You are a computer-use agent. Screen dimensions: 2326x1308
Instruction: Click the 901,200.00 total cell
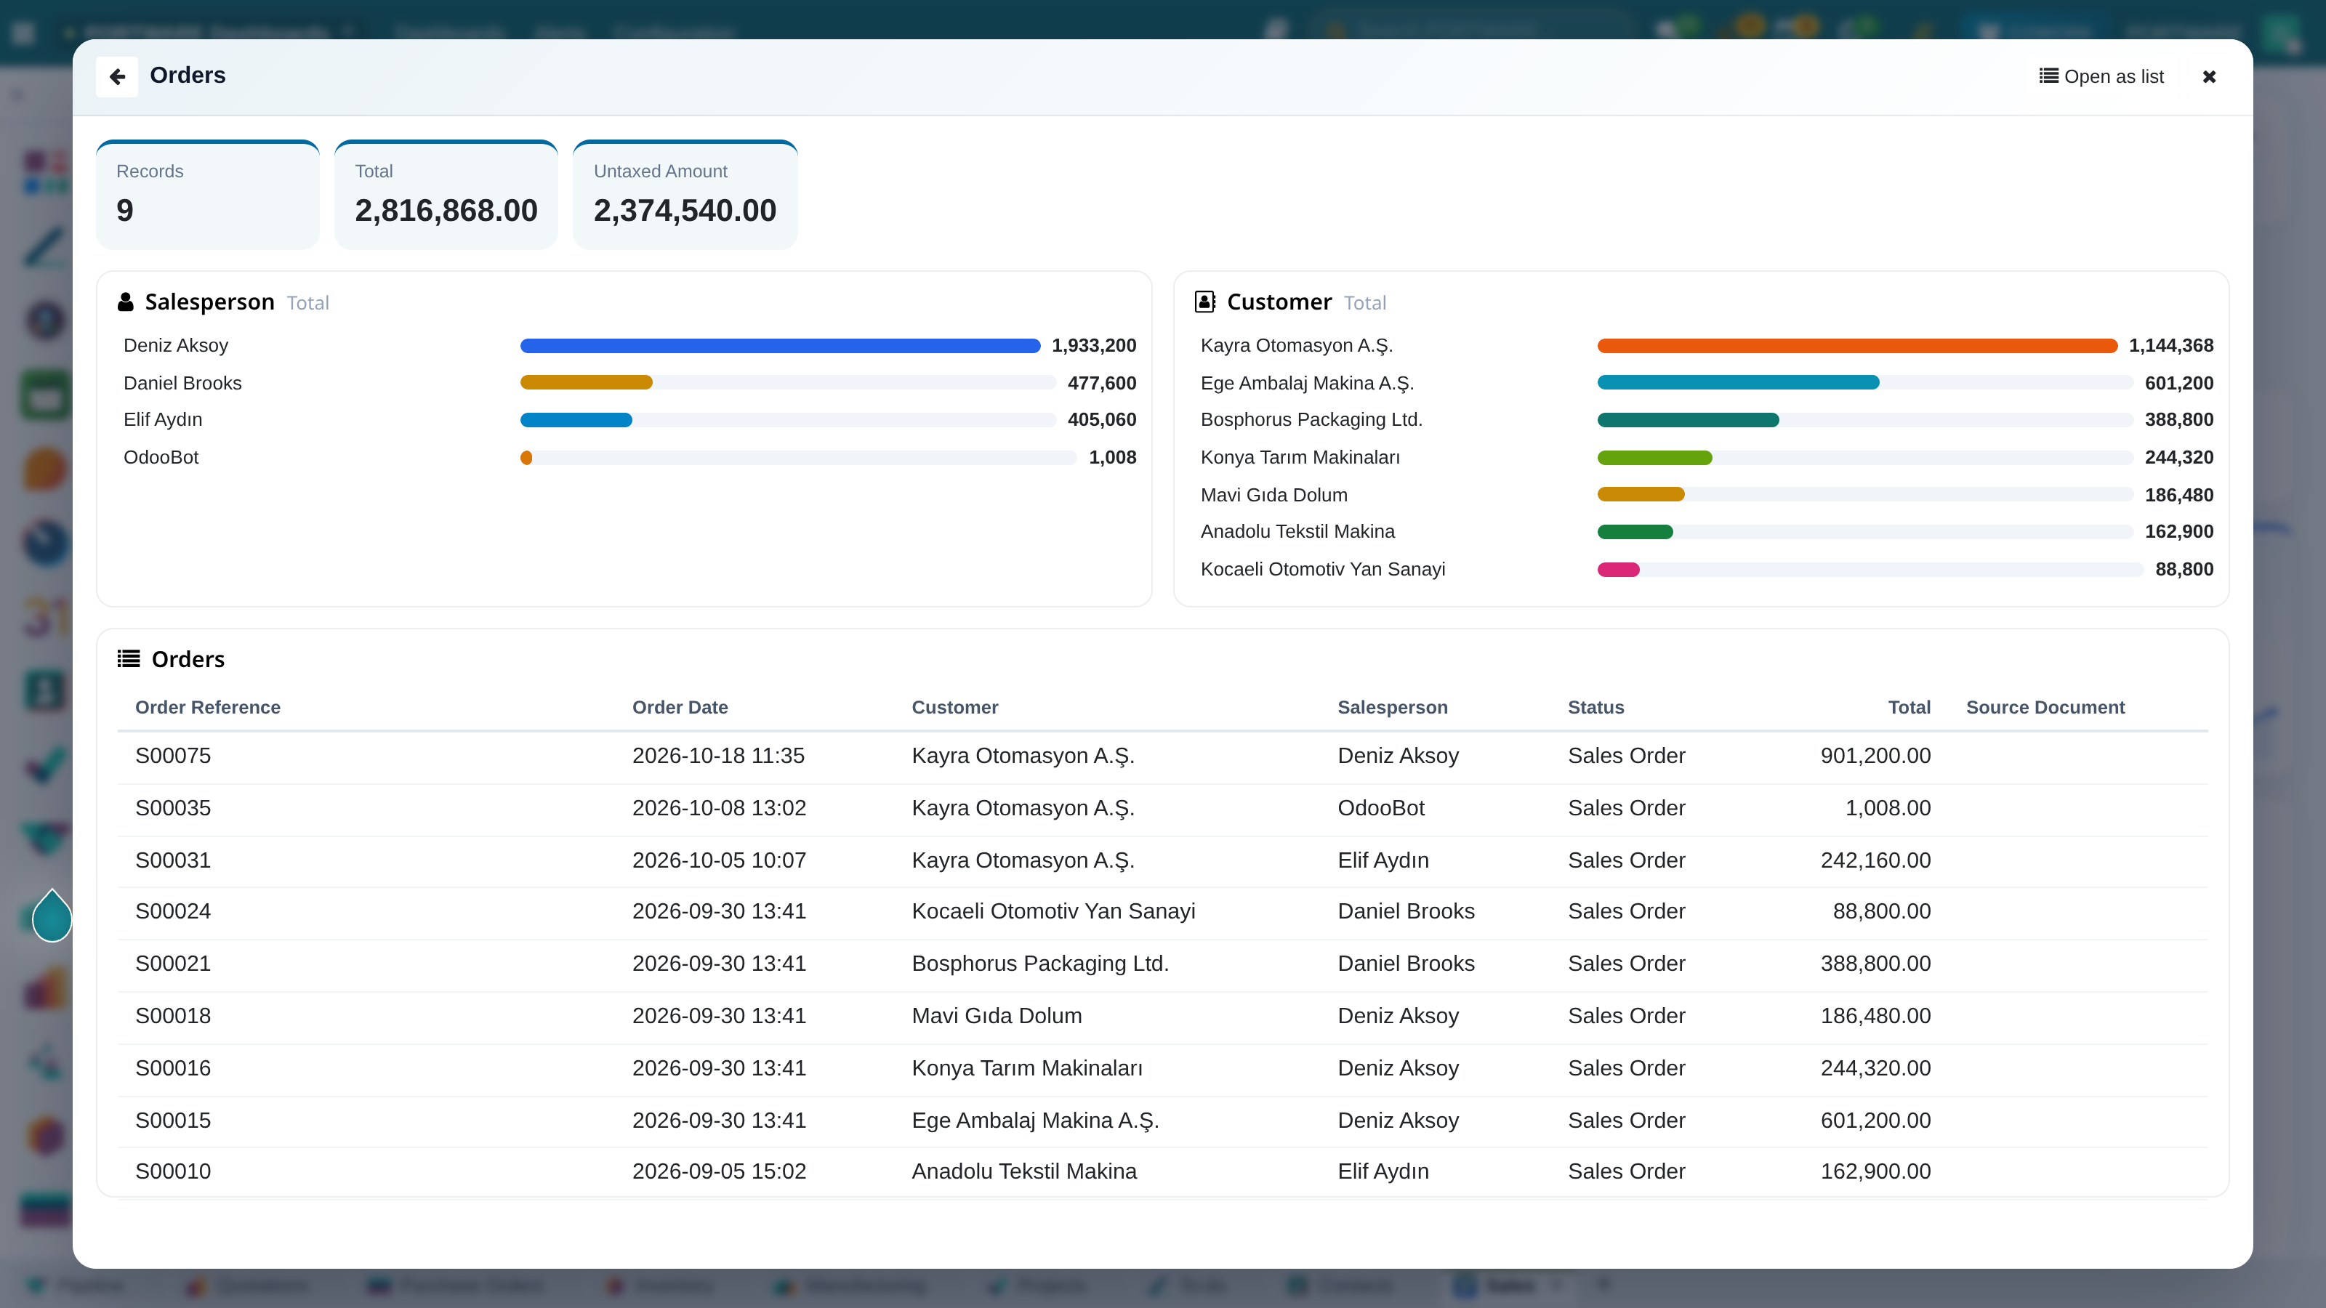pyautogui.click(x=1875, y=756)
